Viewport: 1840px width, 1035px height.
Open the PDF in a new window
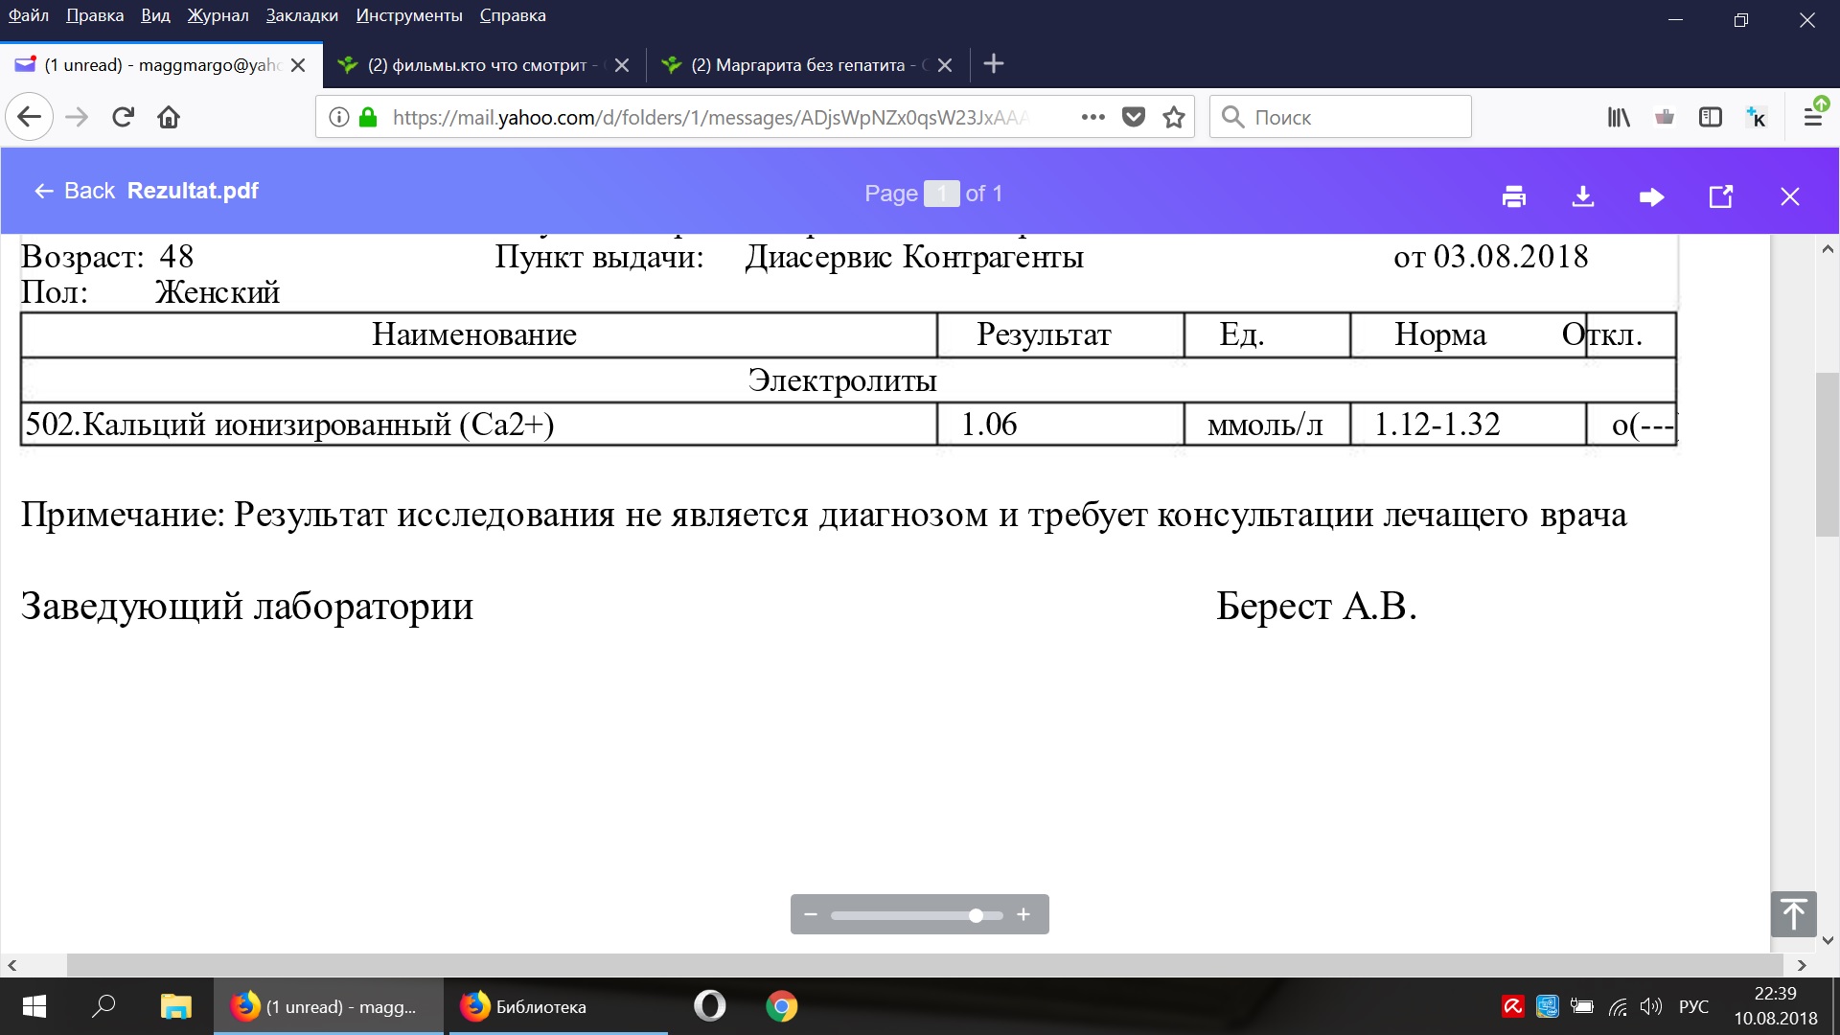point(1720,196)
